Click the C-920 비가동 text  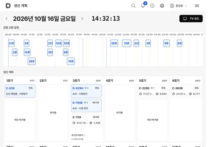coord(77,139)
